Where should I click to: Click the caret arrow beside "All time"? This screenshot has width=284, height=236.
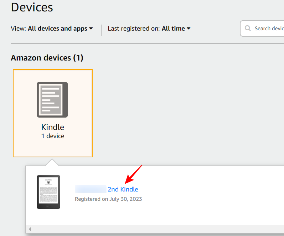click(189, 28)
